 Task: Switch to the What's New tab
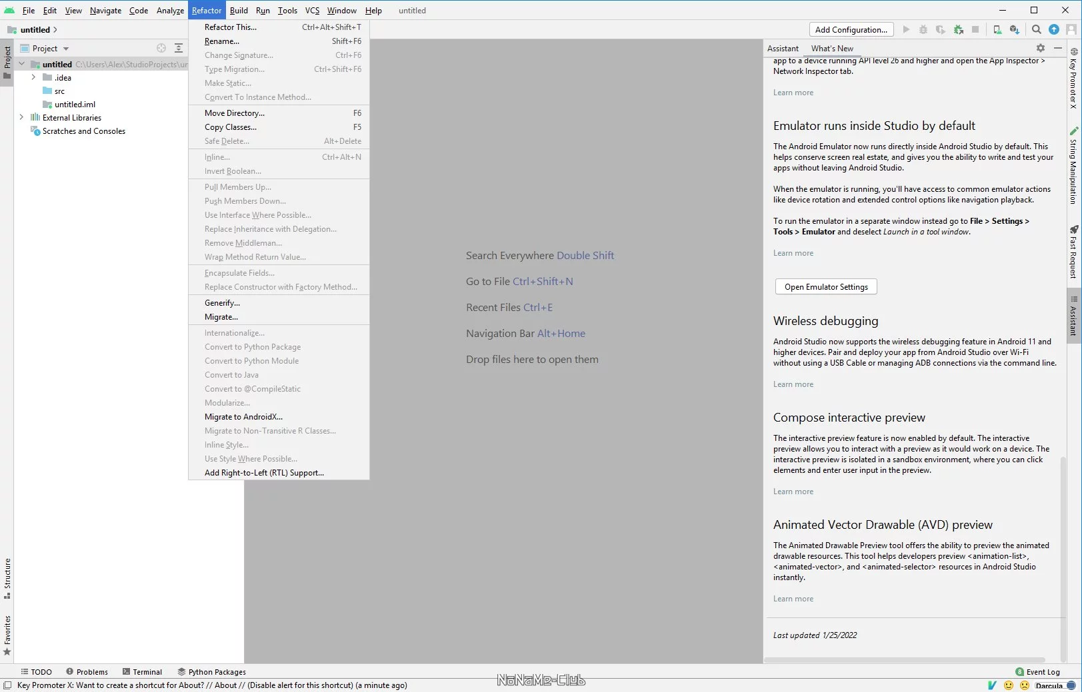coord(832,48)
